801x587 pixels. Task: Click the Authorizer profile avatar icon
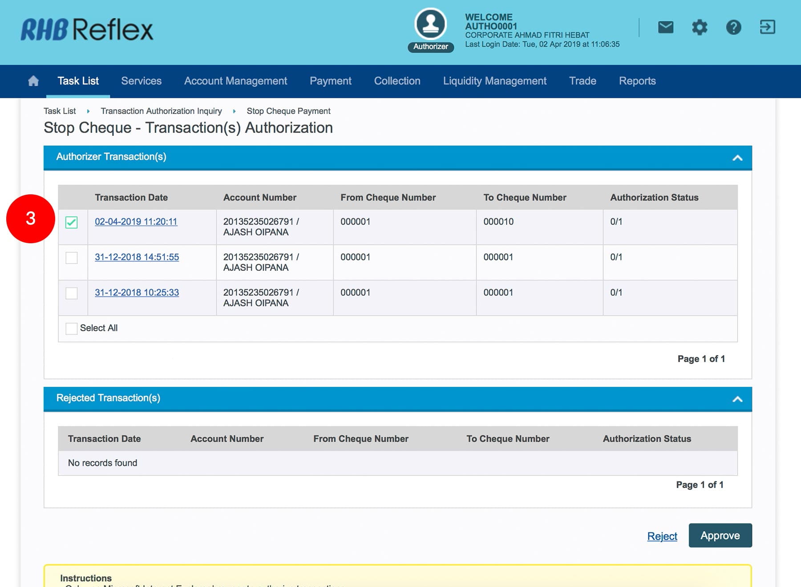tap(430, 24)
